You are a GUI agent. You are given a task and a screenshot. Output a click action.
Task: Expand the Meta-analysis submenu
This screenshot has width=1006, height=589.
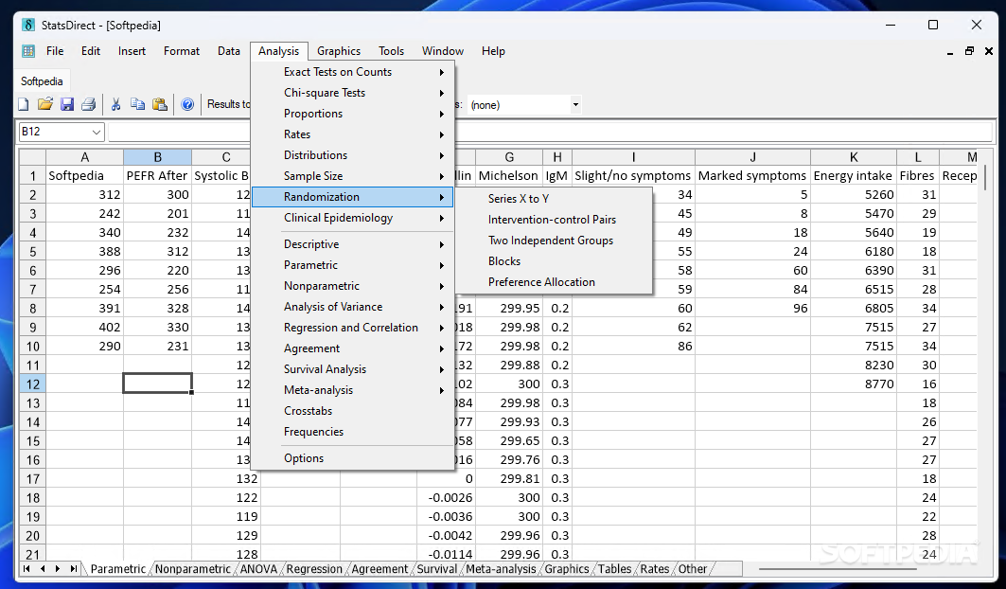tap(352, 390)
